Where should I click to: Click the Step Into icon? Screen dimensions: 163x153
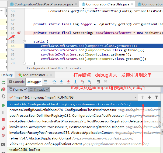tap(61, 82)
